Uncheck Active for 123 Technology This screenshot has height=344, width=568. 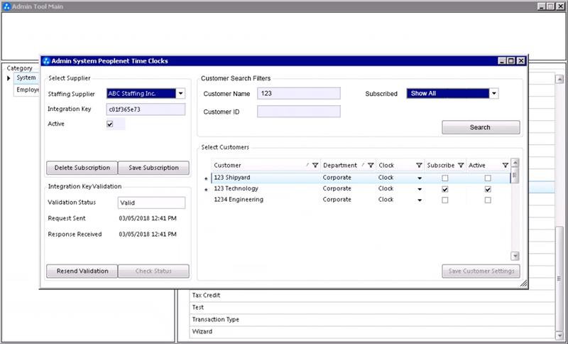(x=488, y=189)
